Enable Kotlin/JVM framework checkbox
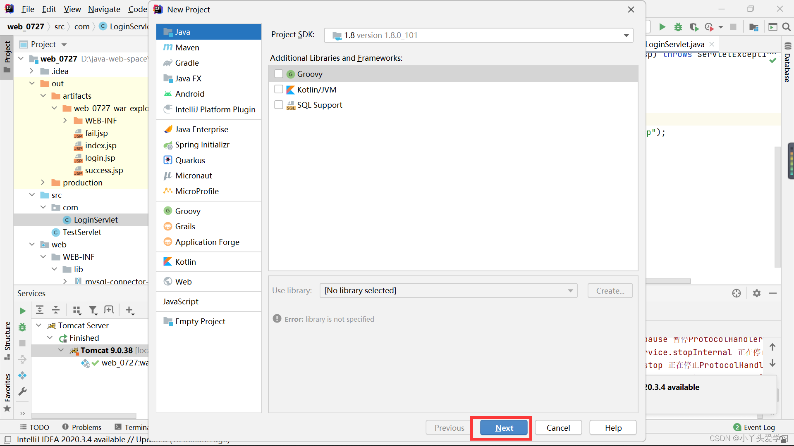The height and width of the screenshot is (446, 794). pyautogui.click(x=279, y=89)
